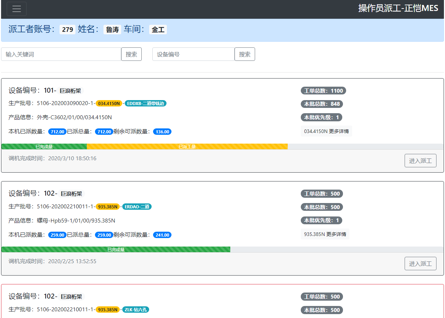Click the 本批总数: 848 badge
The height and width of the screenshot is (318, 445).
322,104
